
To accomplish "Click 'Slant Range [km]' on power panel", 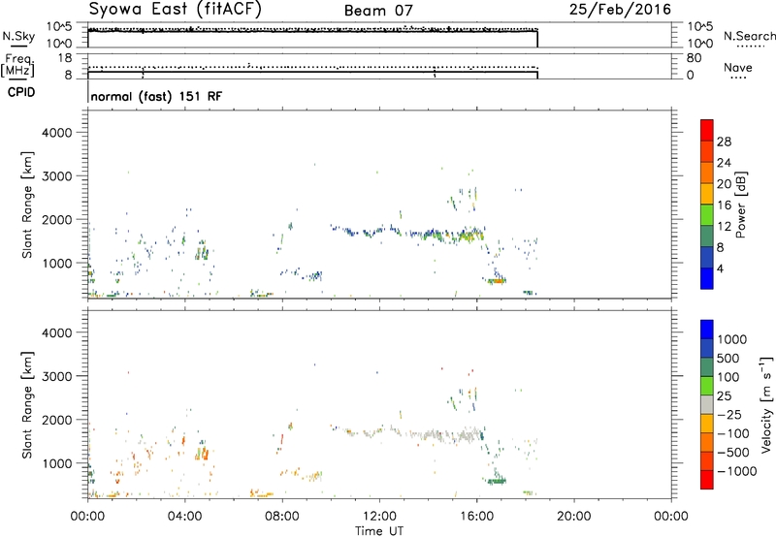I will click(x=28, y=205).
